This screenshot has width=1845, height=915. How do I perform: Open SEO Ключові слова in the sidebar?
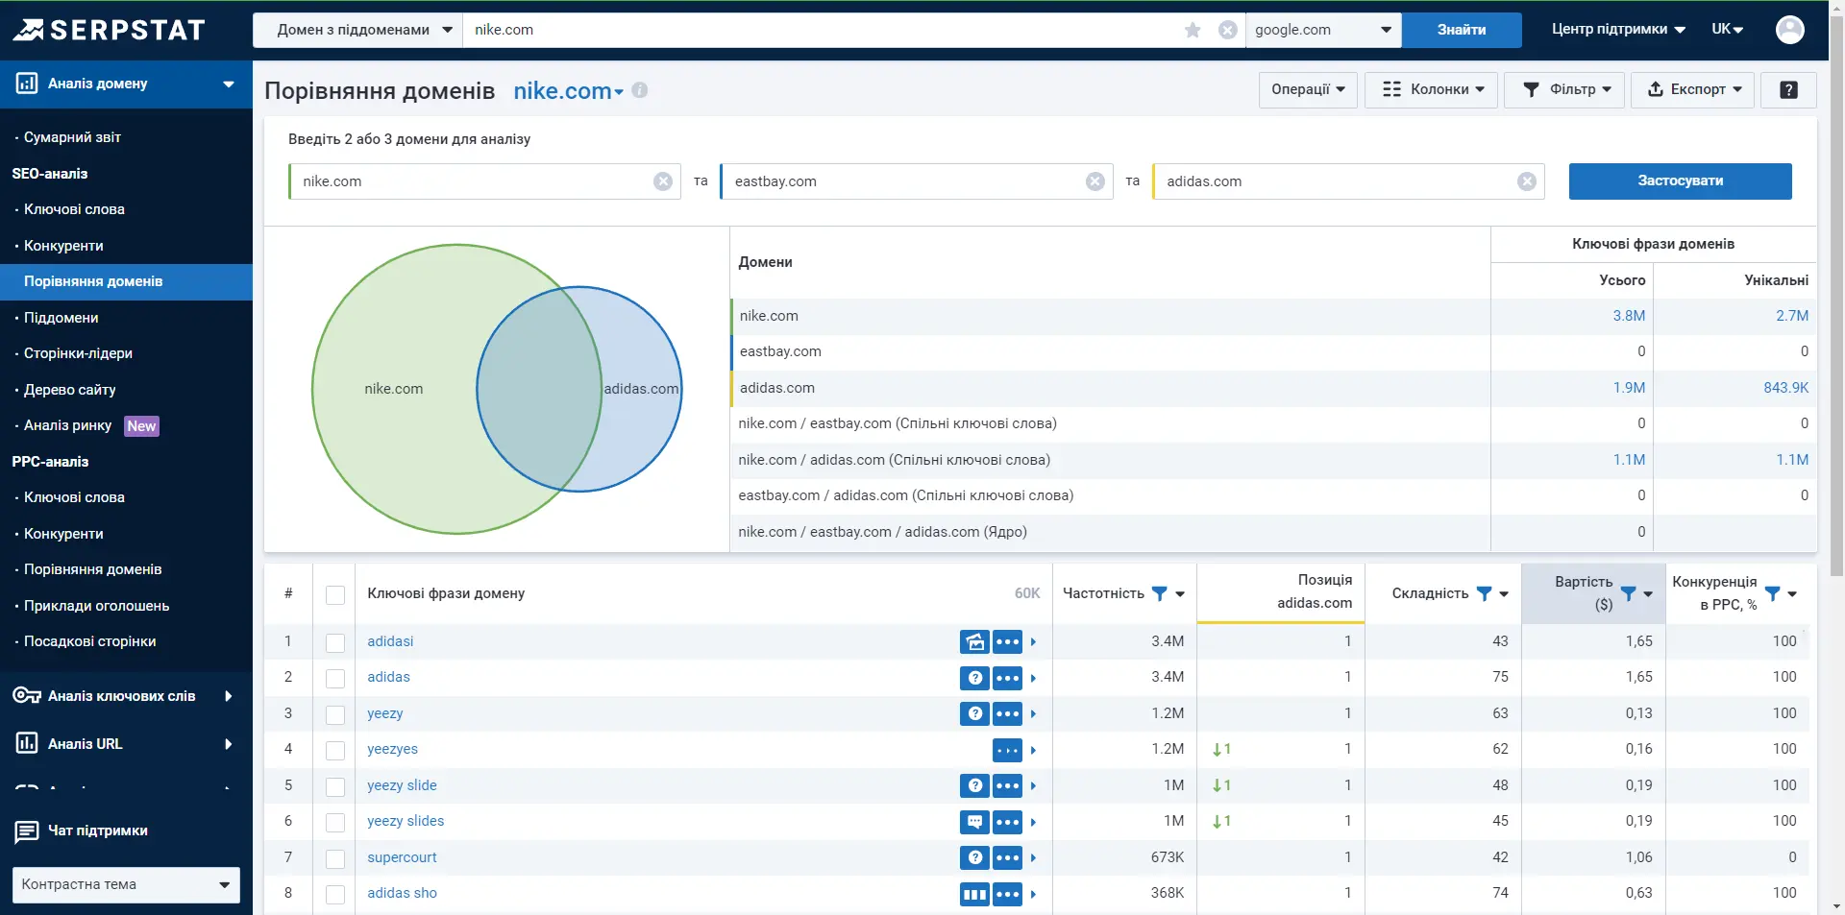click(x=74, y=209)
